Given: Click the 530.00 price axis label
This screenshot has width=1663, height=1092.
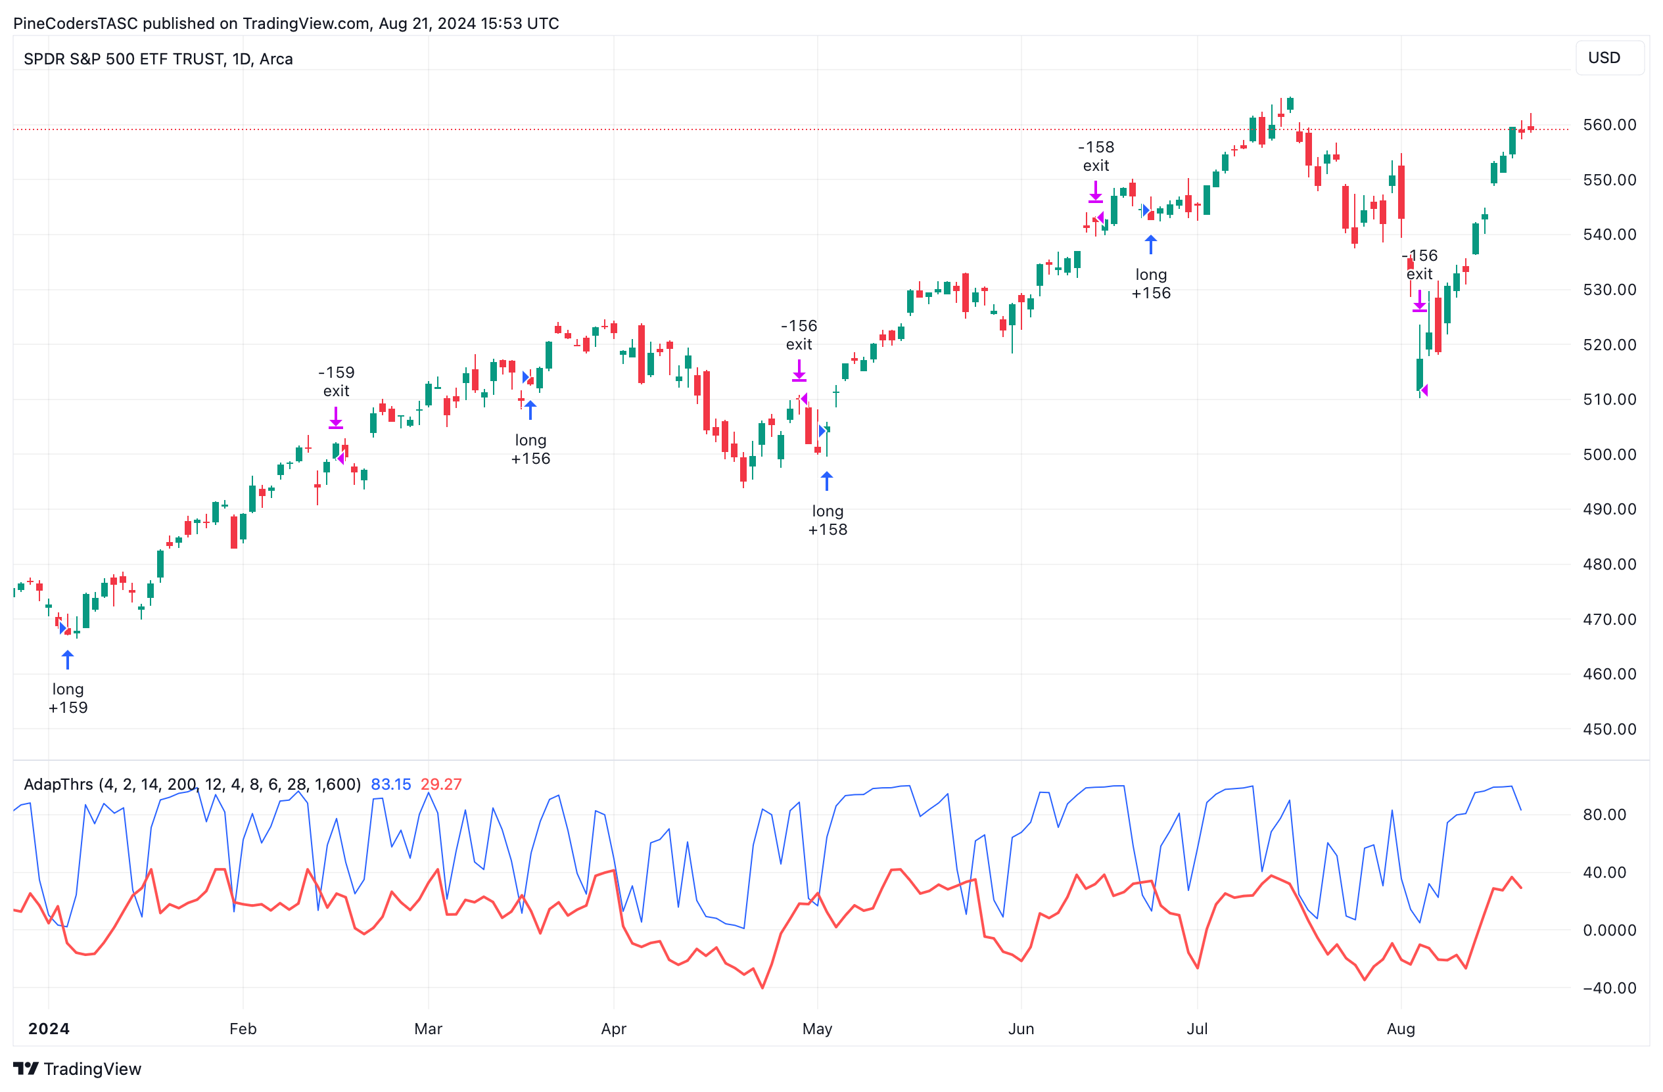Looking at the screenshot, I should [x=1609, y=289].
